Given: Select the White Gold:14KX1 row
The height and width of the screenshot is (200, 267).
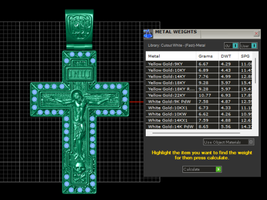Looking at the screenshot, I should click(x=199, y=121).
